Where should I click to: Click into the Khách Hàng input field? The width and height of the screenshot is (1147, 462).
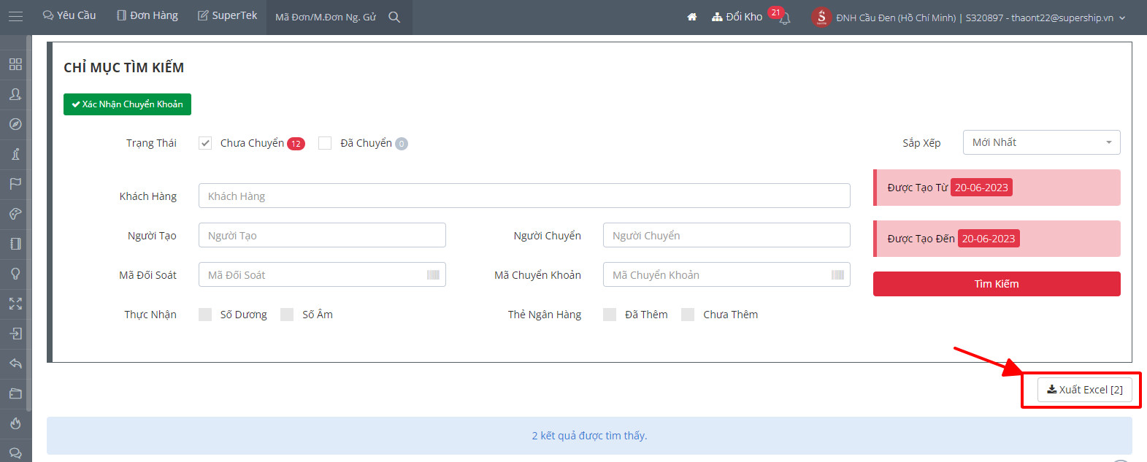coord(524,196)
